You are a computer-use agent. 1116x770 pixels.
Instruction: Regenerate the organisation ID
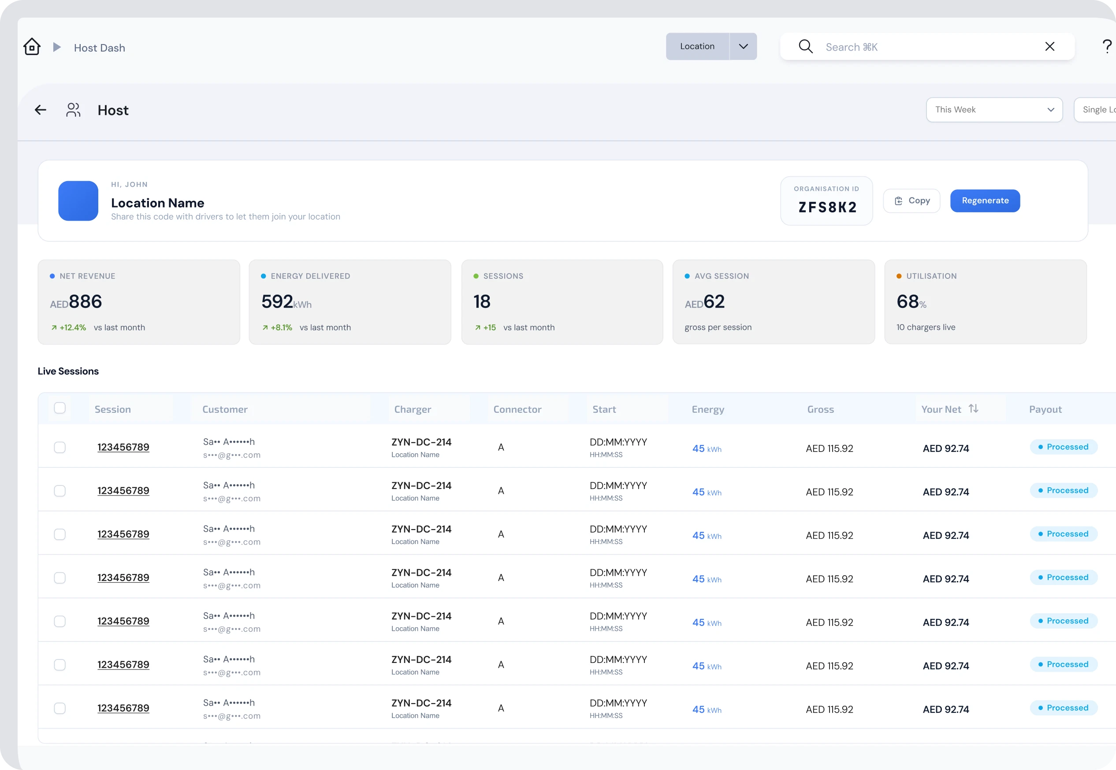coord(985,201)
